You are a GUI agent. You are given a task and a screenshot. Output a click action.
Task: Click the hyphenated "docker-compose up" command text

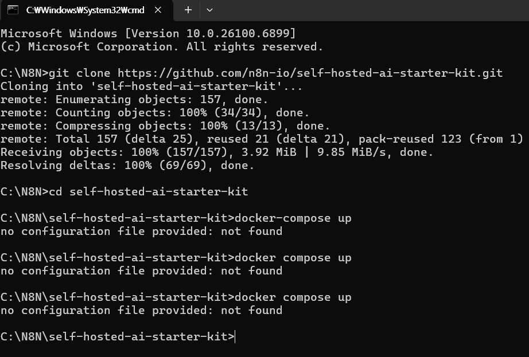click(293, 218)
